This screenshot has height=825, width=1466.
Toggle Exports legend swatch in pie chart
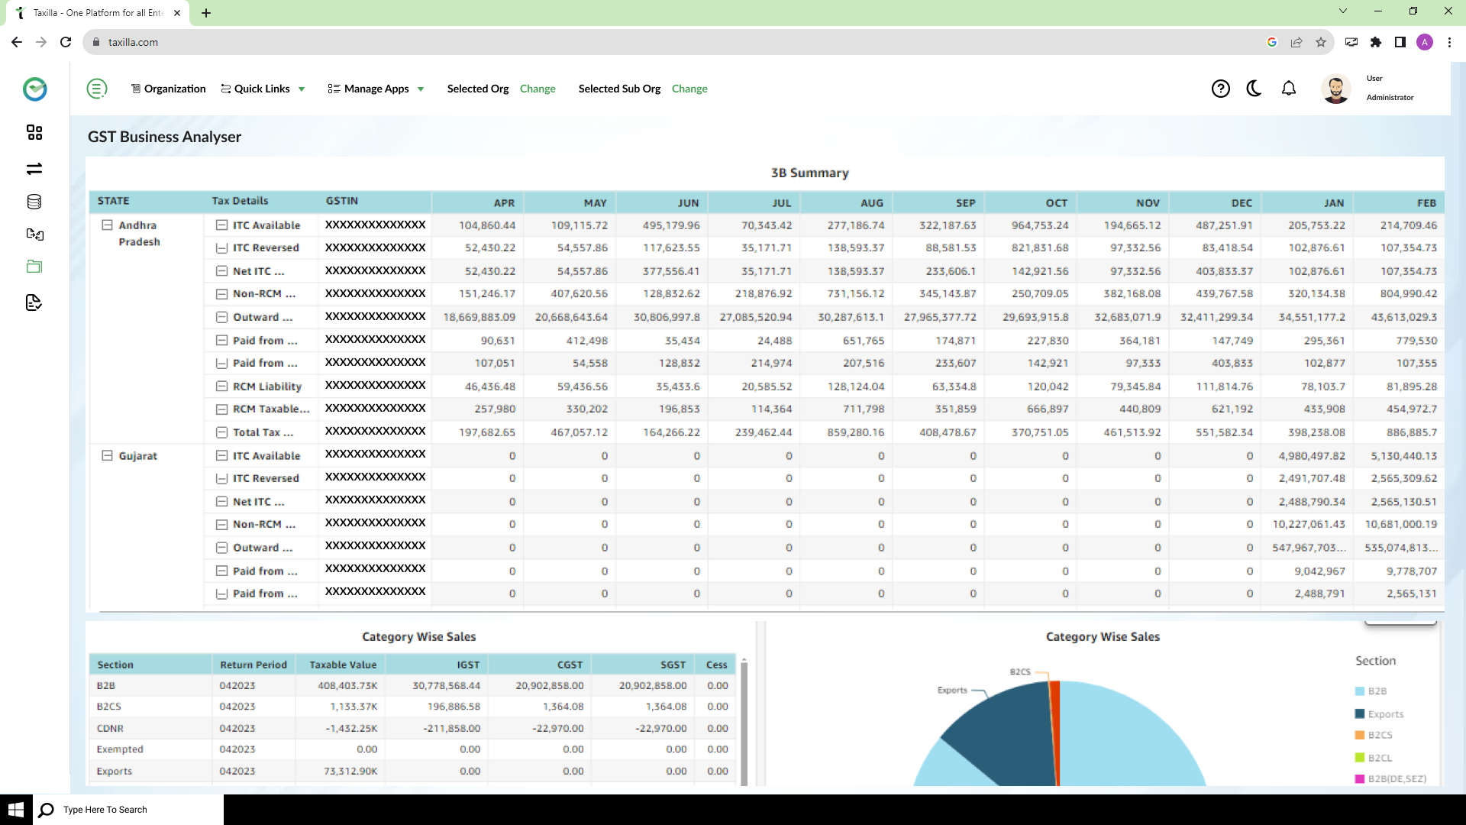point(1359,714)
